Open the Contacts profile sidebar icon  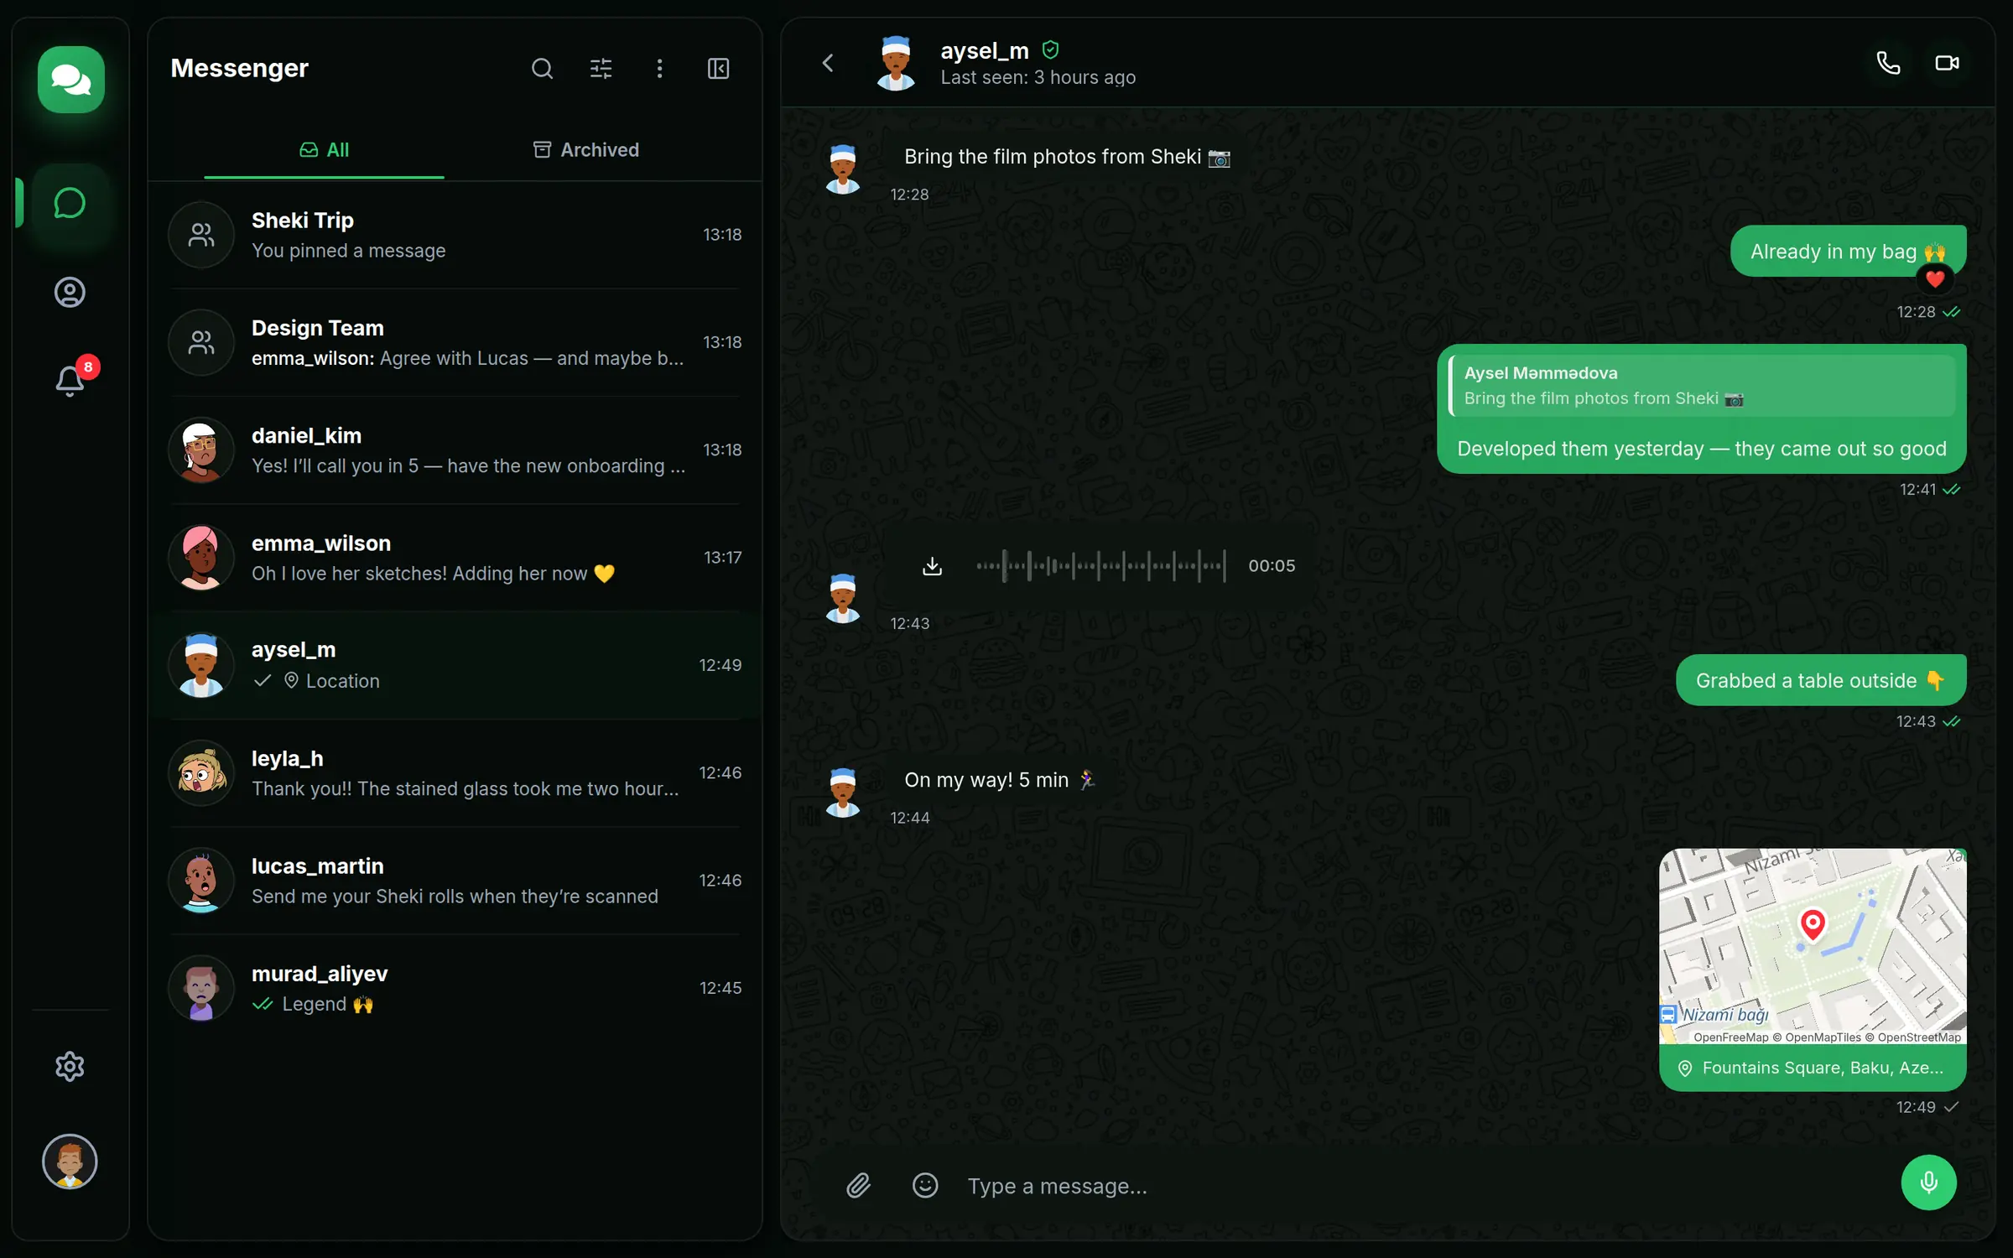70,292
